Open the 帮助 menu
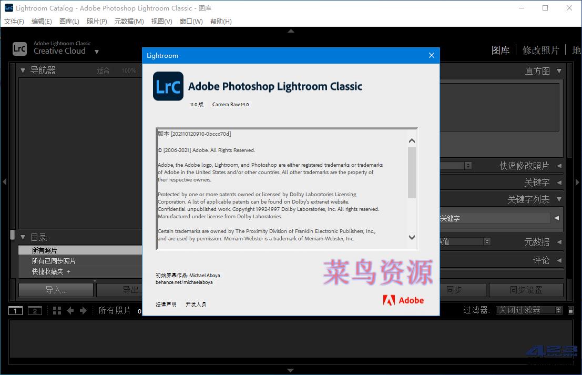 (x=221, y=22)
